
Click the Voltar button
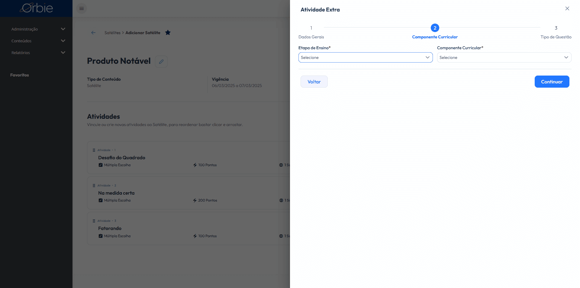pos(314,82)
